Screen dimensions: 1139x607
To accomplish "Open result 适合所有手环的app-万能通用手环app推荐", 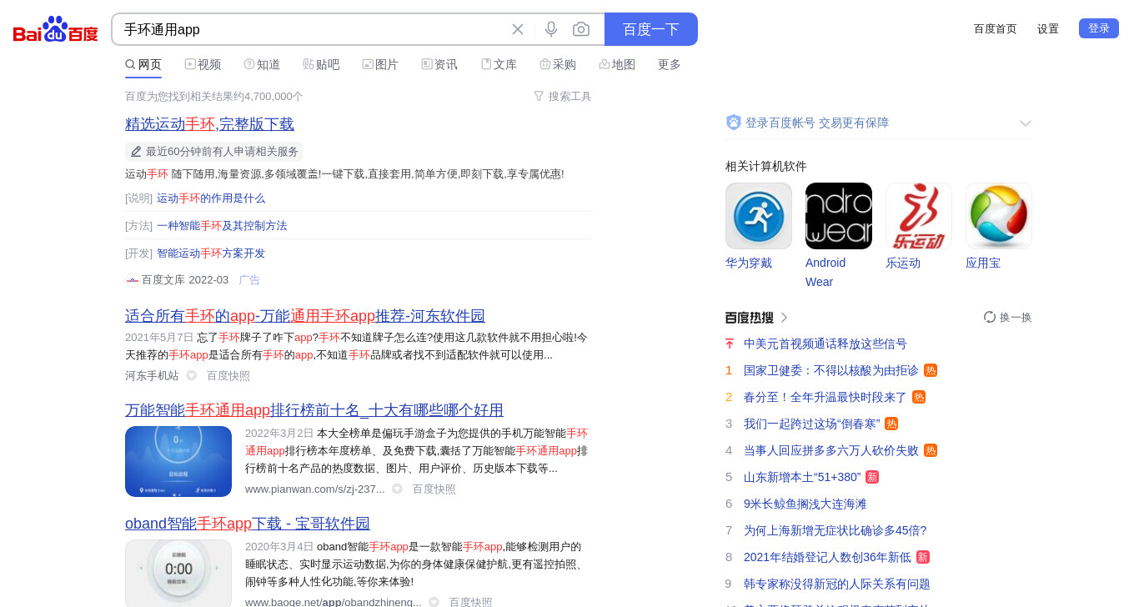I will click(305, 316).
